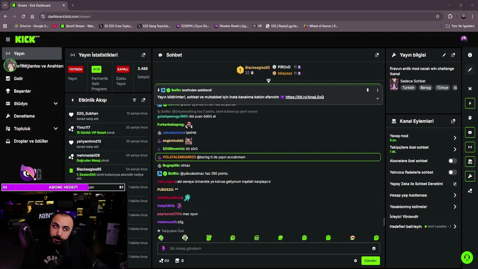The width and height of the screenshot is (478, 269).
Task: Click the pencil edit icon in right toolbar
Action: pos(470,69)
